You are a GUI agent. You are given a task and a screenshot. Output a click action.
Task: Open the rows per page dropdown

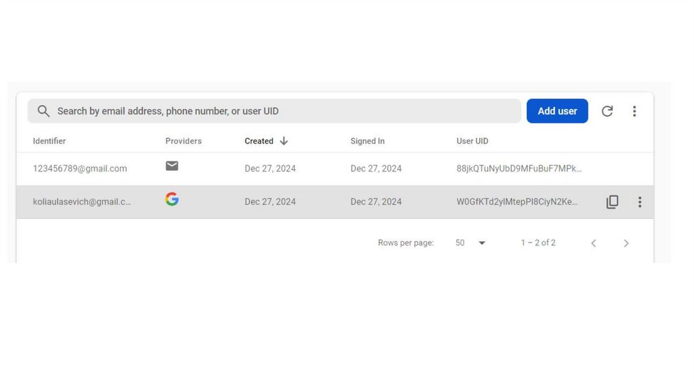[x=482, y=243]
